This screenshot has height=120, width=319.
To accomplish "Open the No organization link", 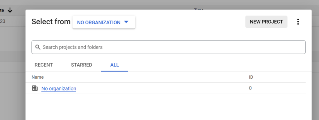I will pyautogui.click(x=59, y=89).
